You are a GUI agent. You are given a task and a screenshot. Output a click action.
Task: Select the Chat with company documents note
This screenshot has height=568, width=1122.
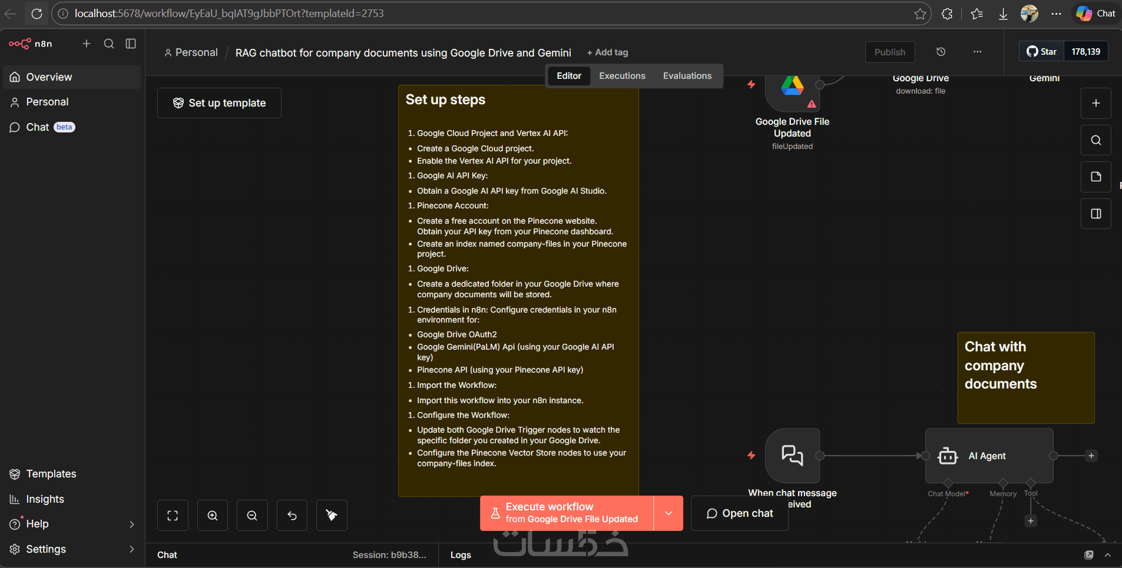tap(1026, 378)
